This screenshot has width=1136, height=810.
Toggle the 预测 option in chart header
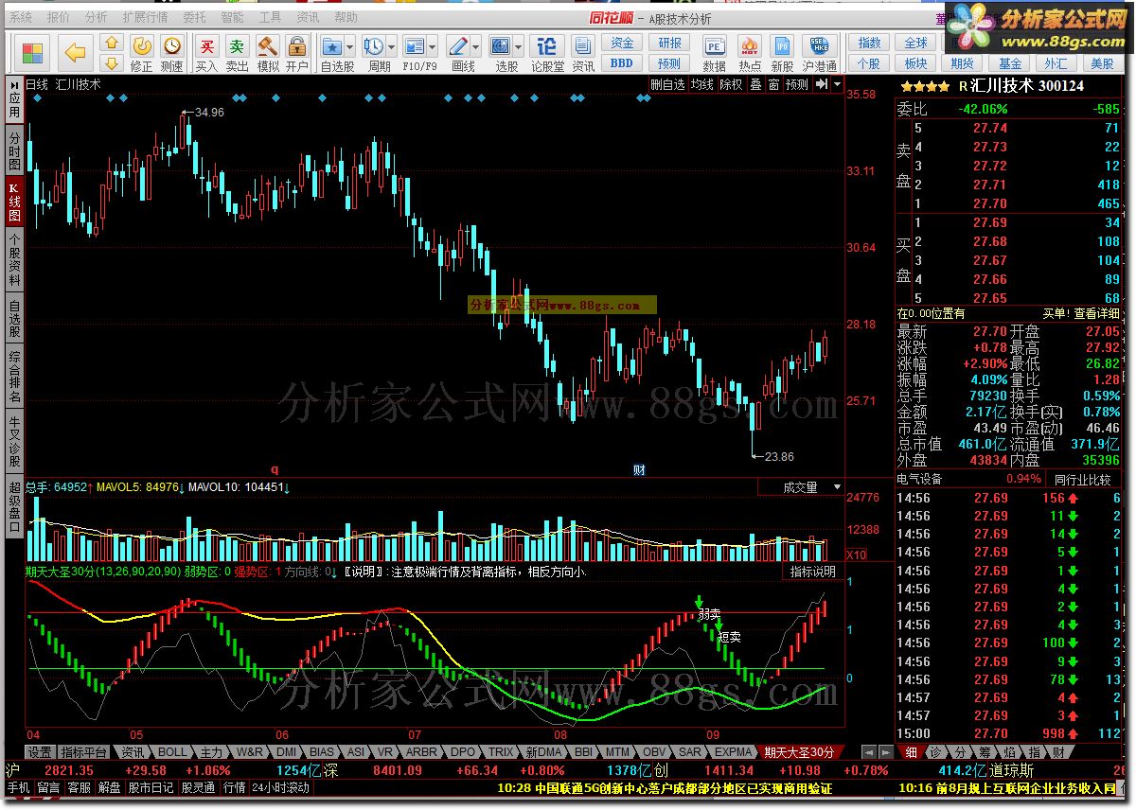pos(797,84)
